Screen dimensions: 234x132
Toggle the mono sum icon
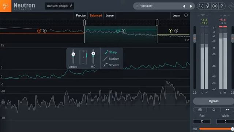[x=200, y=110]
